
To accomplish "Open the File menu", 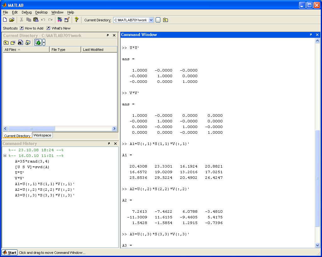I will (6, 12).
